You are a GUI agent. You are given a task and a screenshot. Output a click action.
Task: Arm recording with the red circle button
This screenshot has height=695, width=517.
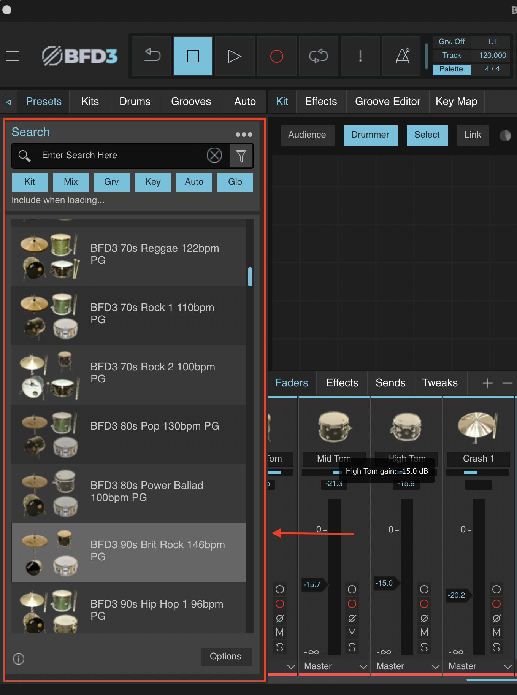click(x=277, y=56)
